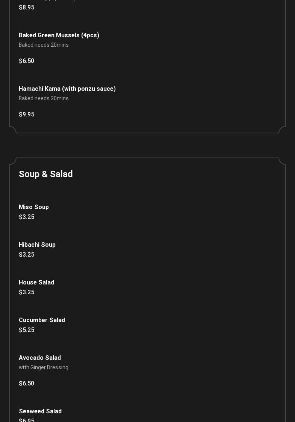This screenshot has width=295, height=422.
Task: Click the Soup & Salad section heading
Action: coord(45,174)
